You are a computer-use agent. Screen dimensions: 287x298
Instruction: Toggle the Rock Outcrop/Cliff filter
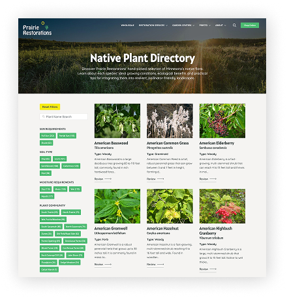[52, 255]
